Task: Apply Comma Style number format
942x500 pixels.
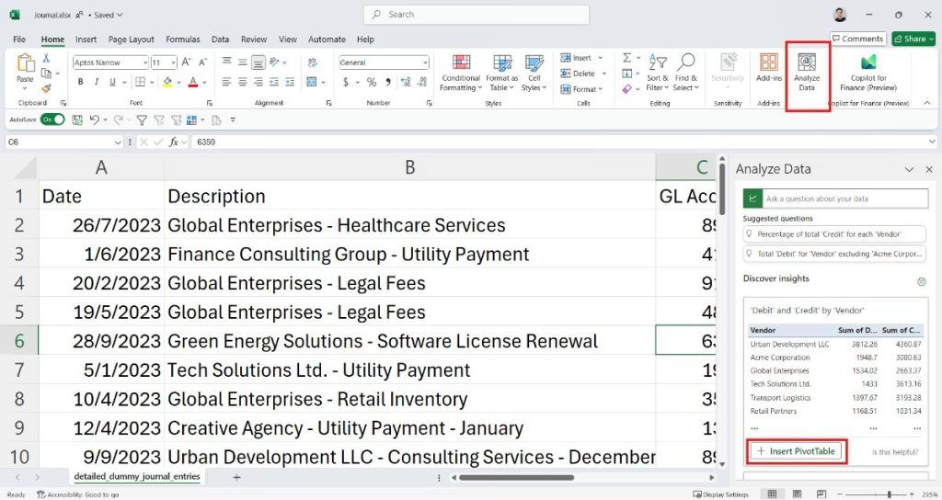Action: pyautogui.click(x=388, y=82)
